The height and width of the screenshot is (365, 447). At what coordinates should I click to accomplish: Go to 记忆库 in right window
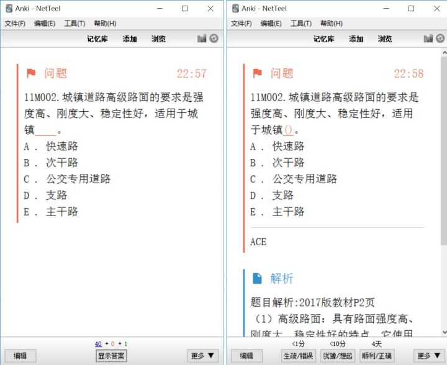point(324,38)
